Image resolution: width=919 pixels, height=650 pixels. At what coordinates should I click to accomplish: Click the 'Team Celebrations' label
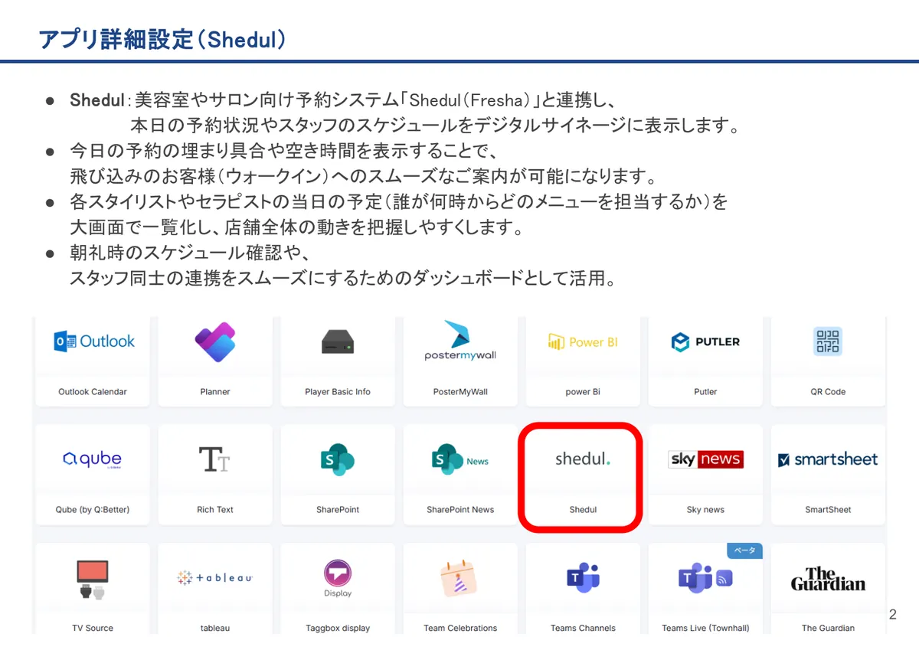coord(460,628)
